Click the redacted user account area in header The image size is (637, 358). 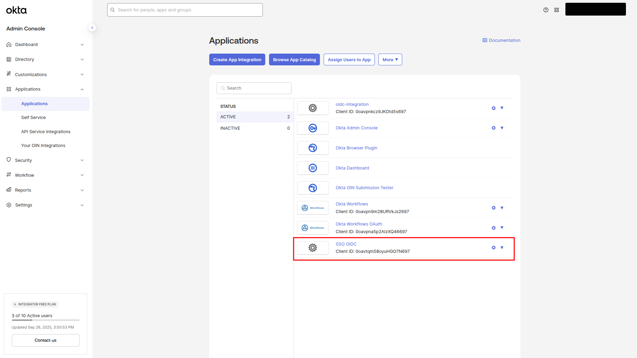[x=596, y=9]
